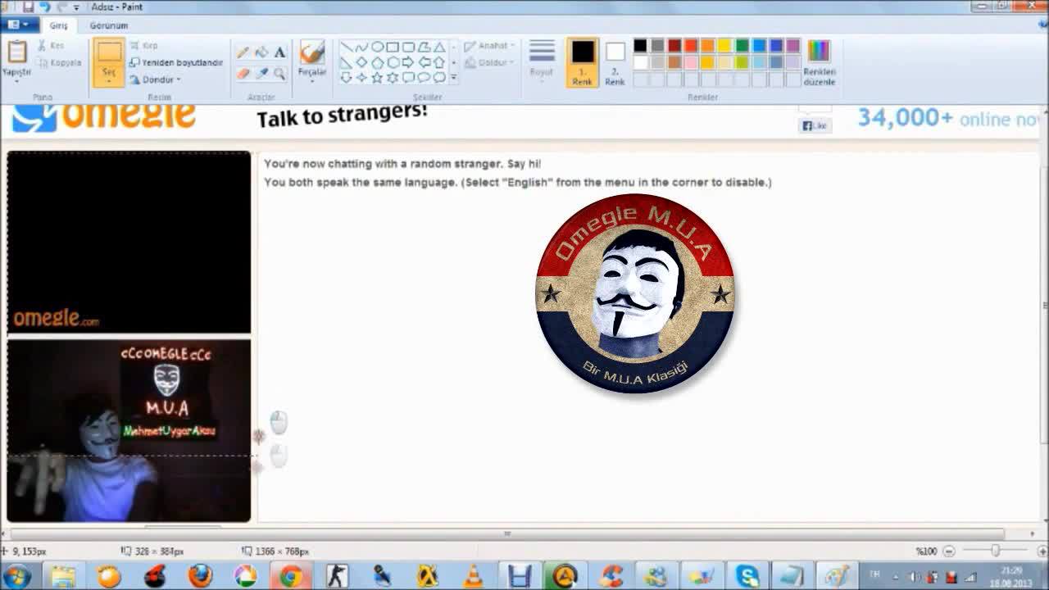Open the Boyut line size dropdown
The height and width of the screenshot is (590, 1049).
pos(542,61)
